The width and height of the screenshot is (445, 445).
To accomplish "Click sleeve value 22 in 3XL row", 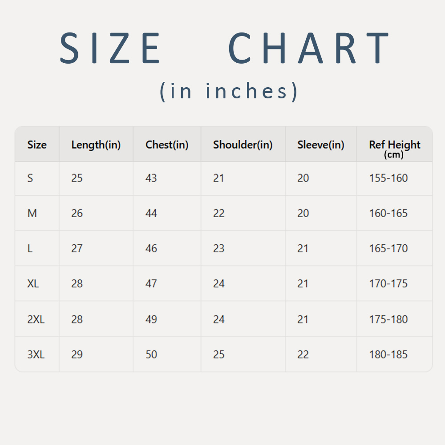I will (x=303, y=355).
